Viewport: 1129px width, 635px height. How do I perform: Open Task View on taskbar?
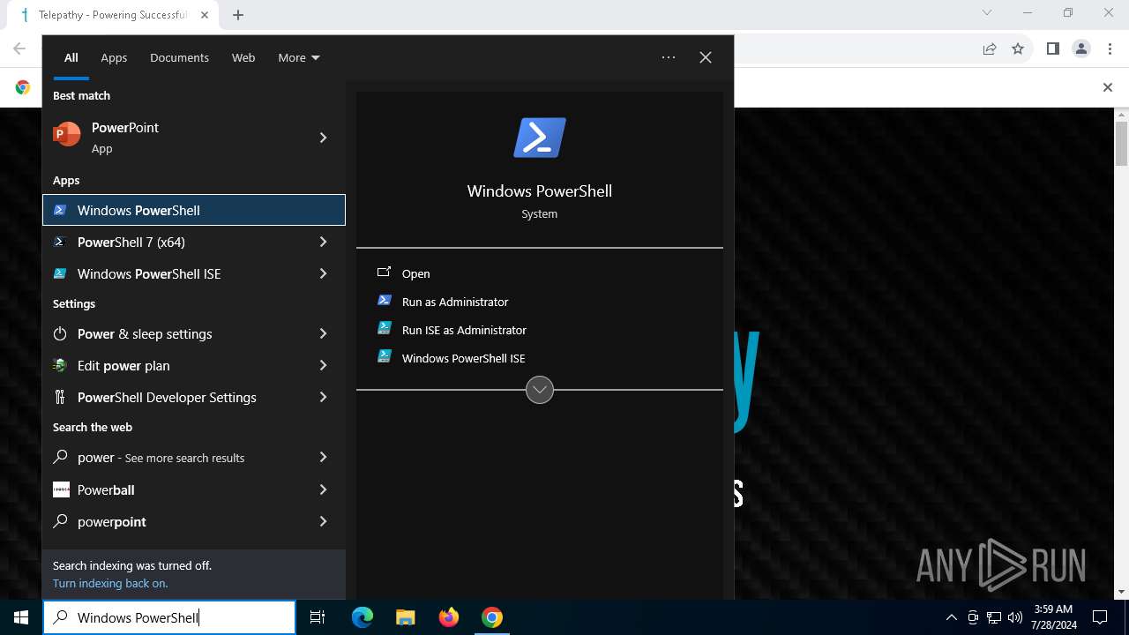click(x=318, y=617)
